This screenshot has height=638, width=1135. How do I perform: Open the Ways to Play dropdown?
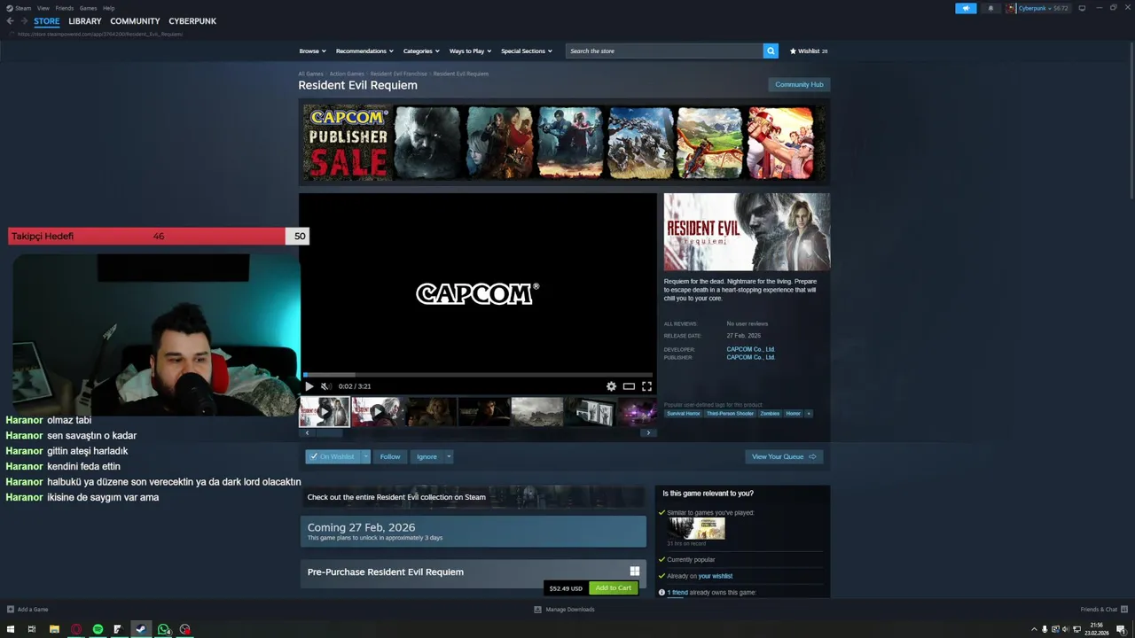click(470, 51)
